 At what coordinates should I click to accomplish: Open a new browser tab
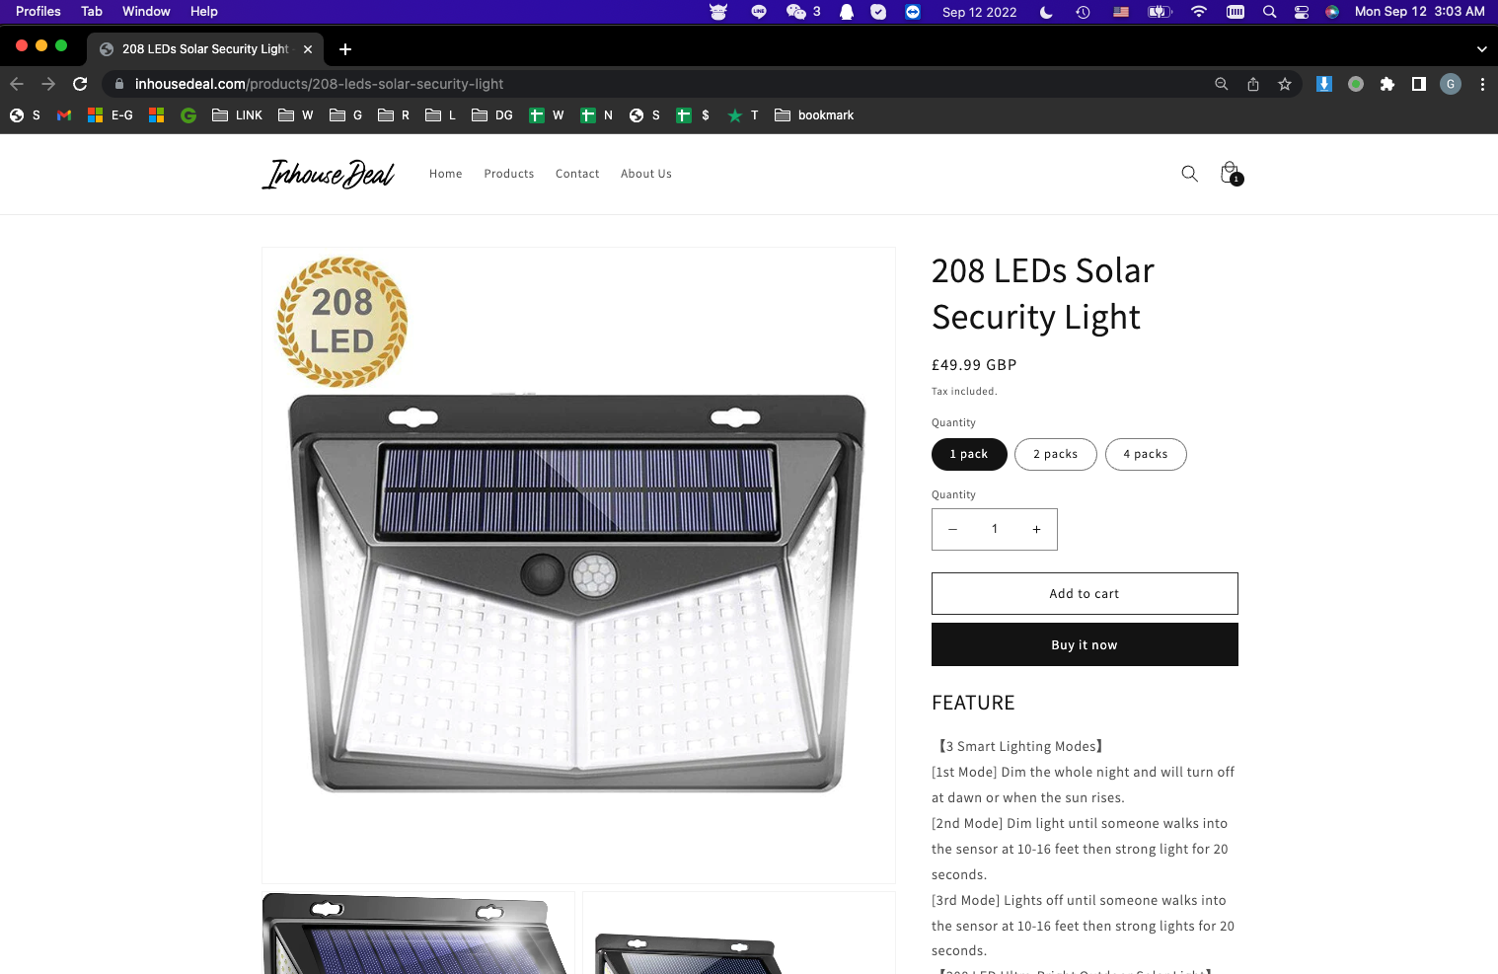coord(345,49)
